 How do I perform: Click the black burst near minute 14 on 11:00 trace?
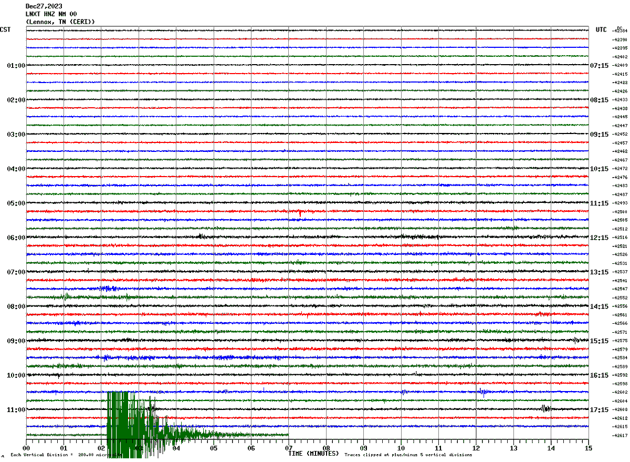546,408
